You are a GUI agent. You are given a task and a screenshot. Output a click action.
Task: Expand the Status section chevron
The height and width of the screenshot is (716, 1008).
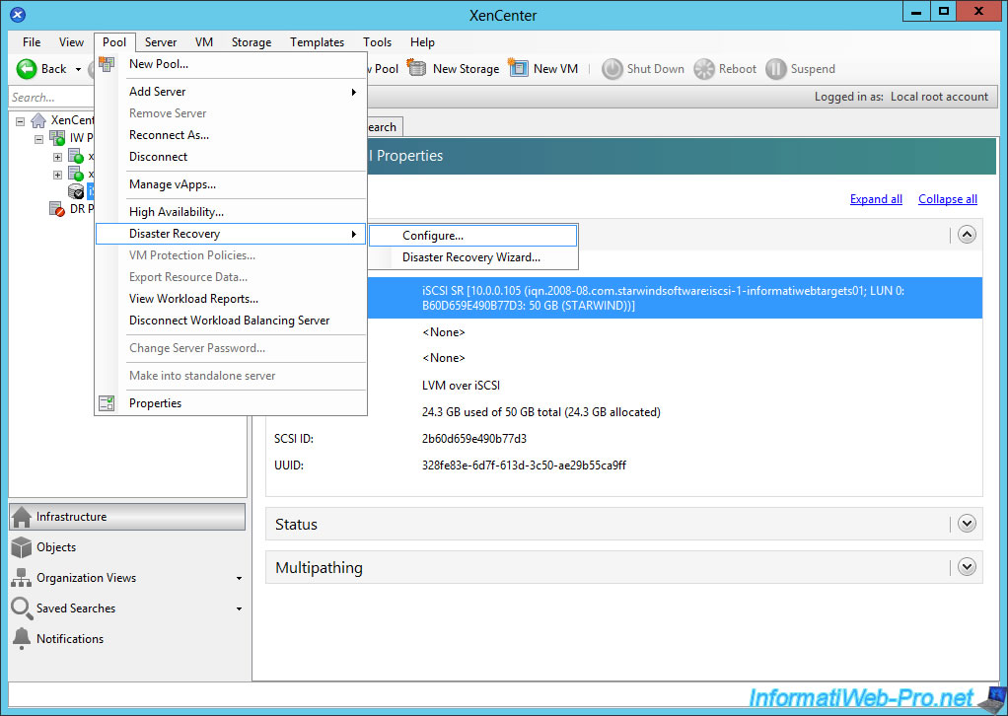[x=967, y=523]
